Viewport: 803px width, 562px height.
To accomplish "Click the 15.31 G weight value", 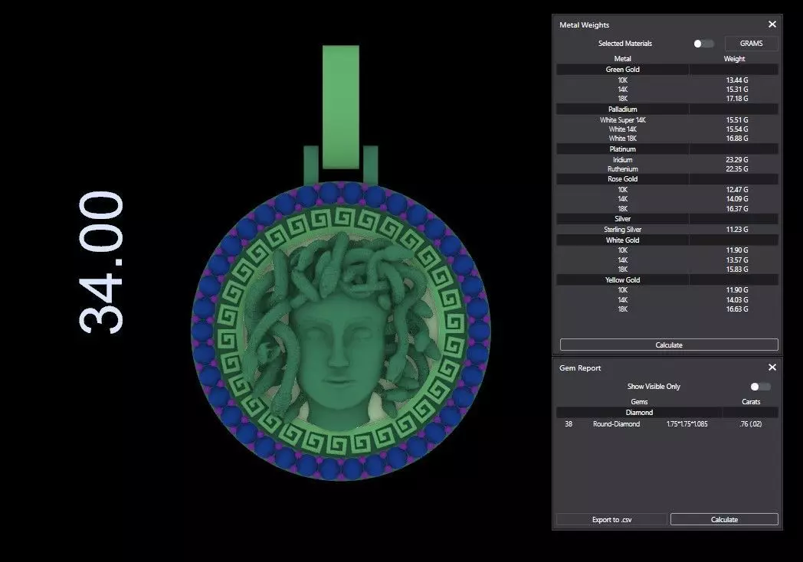I will coord(737,90).
